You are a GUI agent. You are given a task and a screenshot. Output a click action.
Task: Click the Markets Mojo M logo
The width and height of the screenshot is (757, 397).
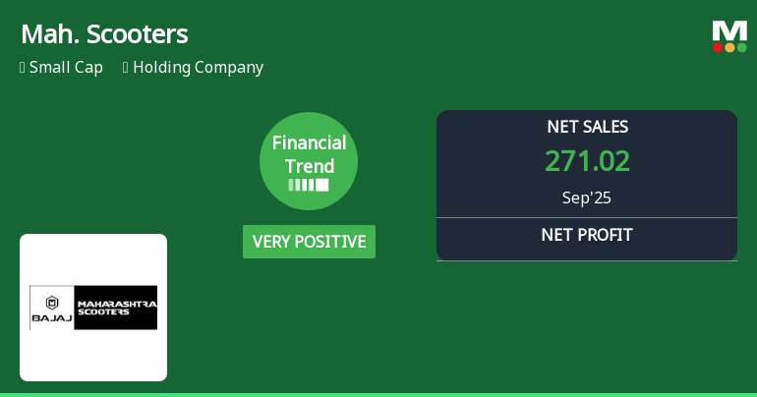tap(729, 30)
